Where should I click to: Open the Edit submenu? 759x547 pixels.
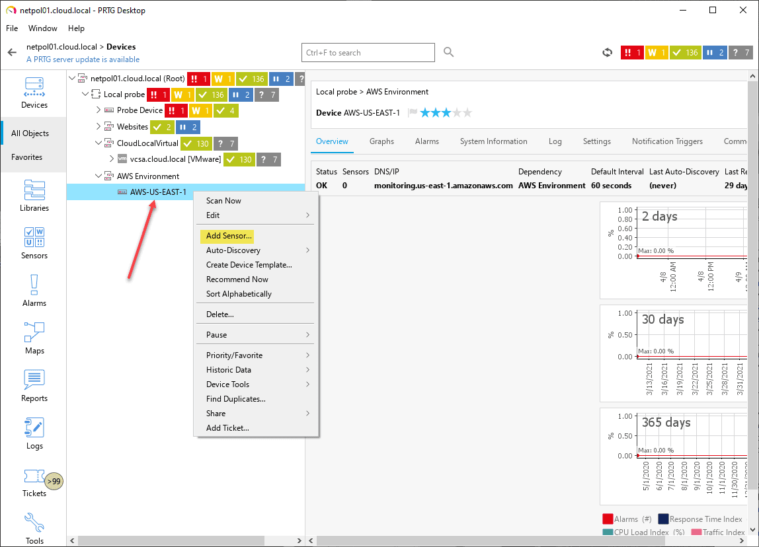pos(256,215)
